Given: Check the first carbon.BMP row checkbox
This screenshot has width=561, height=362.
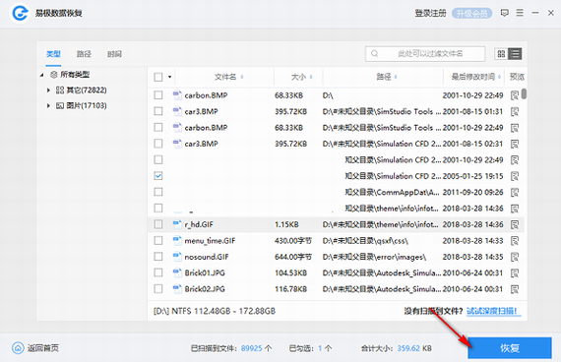Looking at the screenshot, I should 158,95.
